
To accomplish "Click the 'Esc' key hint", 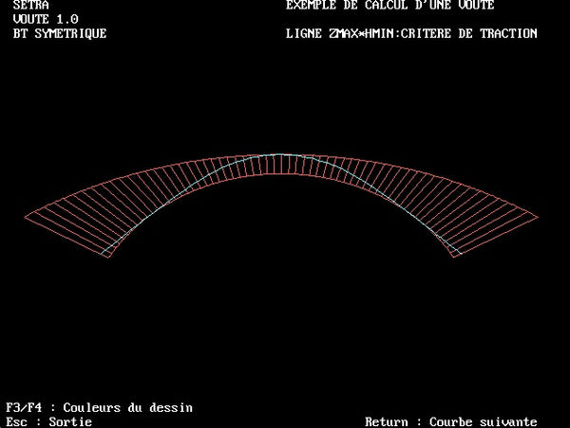I will point(17,421).
